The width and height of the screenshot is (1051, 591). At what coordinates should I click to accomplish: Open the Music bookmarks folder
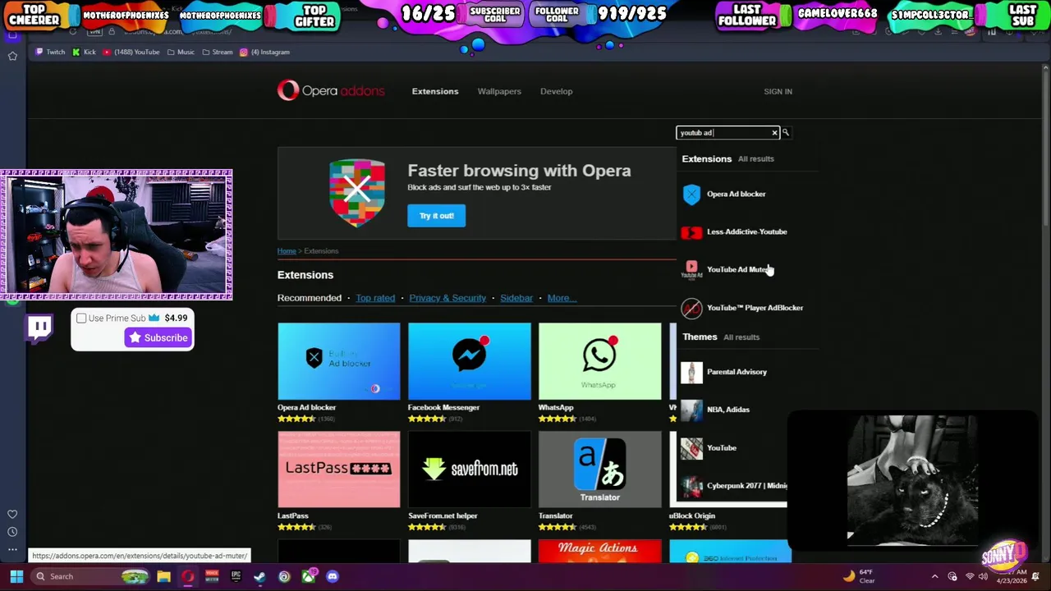coord(181,52)
